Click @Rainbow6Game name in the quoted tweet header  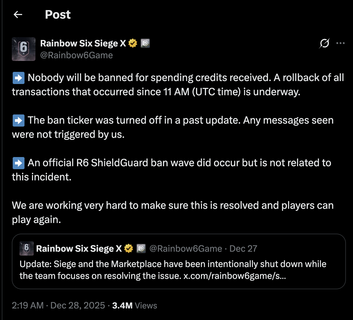[x=186, y=248]
